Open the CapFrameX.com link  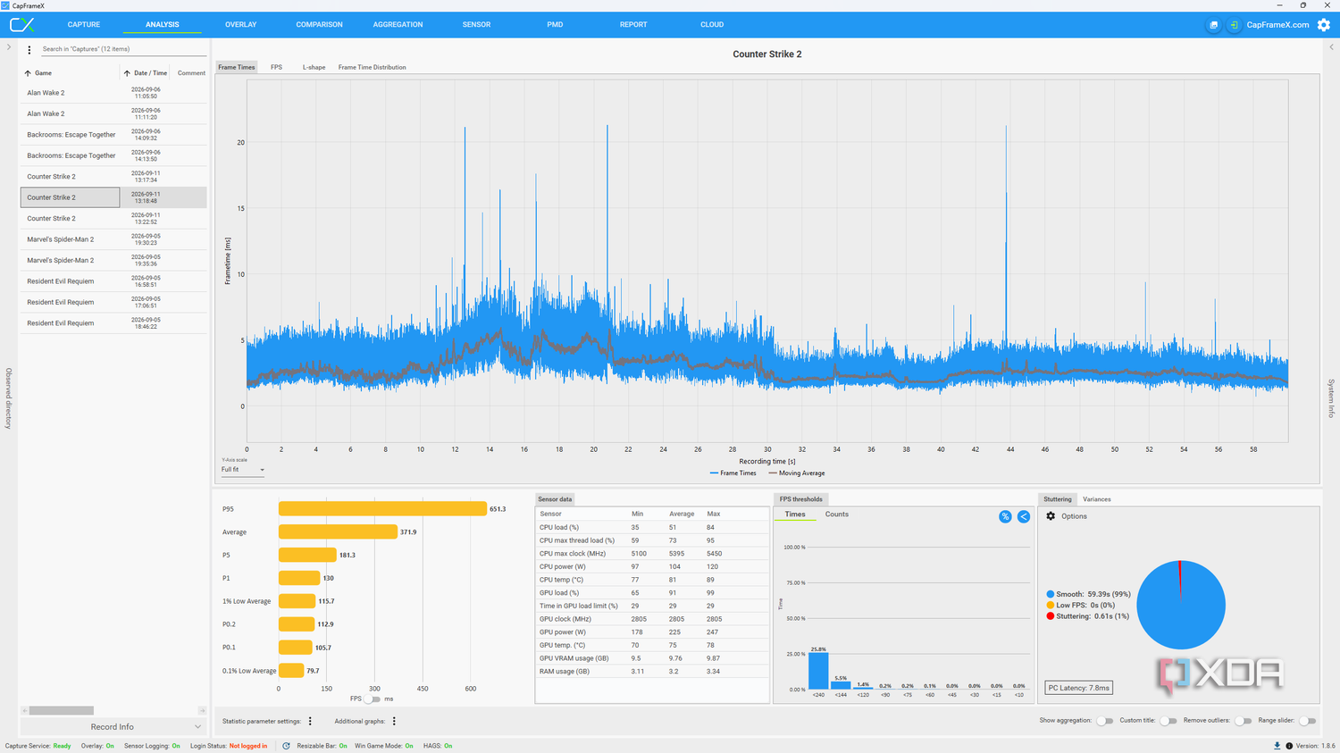tap(1277, 25)
